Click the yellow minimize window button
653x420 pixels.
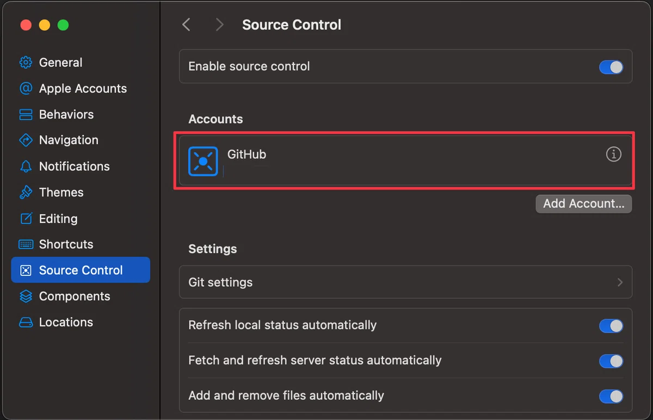[45, 25]
